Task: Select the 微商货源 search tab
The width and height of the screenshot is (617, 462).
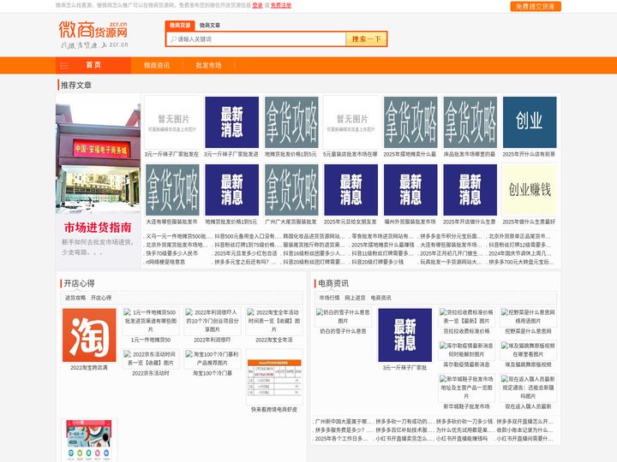Action: point(180,25)
